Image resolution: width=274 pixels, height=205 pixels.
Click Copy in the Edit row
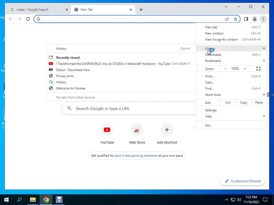[x=243, y=102]
